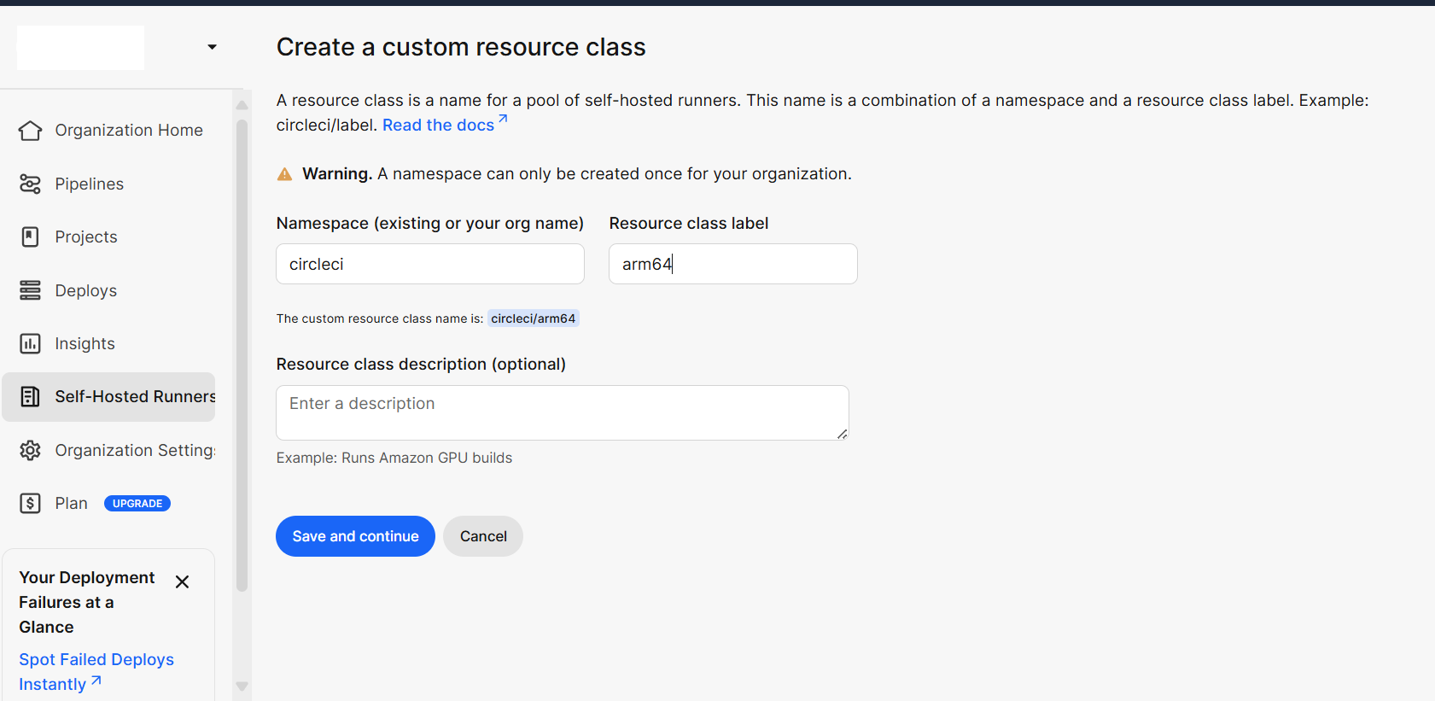Click the Organization Home house icon

(x=30, y=131)
